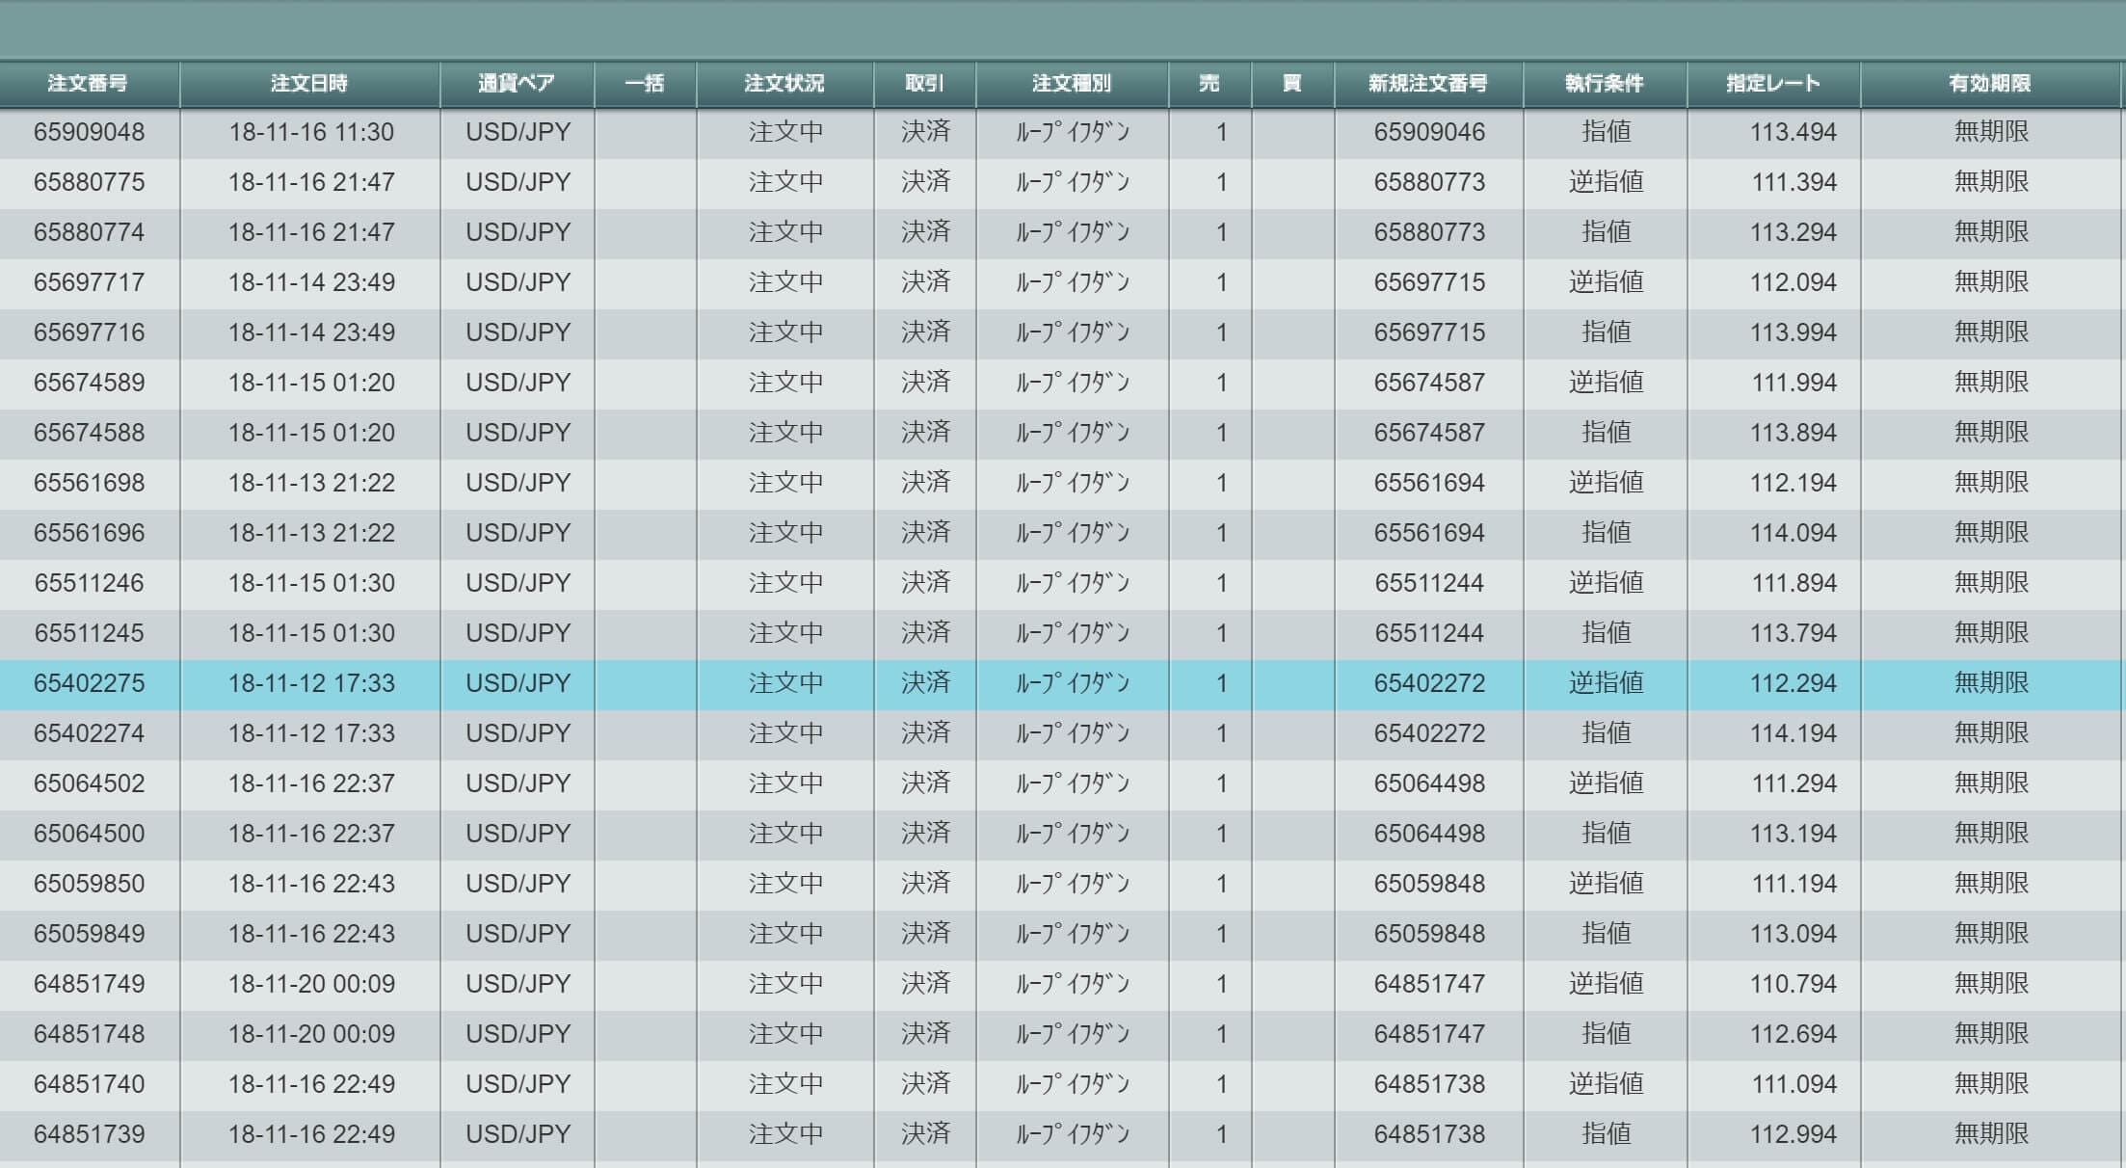The width and height of the screenshot is (2126, 1168).
Task: Click 注文中 status in row 65059850
Action: [785, 884]
